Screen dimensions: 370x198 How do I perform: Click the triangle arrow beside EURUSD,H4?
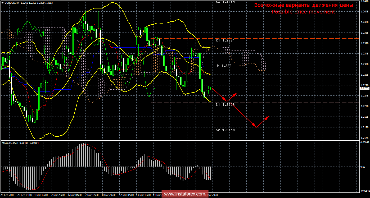[2, 3]
